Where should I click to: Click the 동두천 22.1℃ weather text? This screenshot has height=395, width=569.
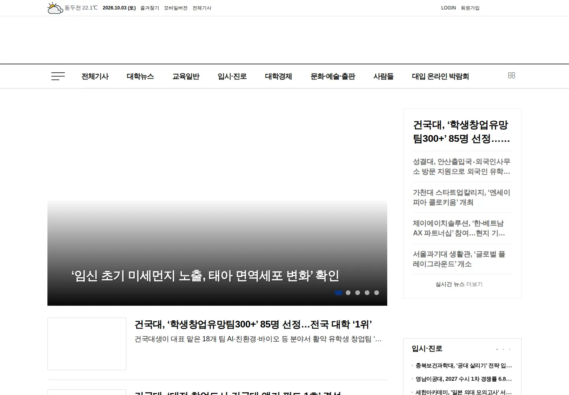pos(81,8)
